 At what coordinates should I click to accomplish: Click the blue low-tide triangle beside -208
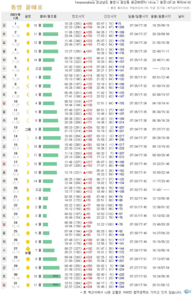(x=116, y=27)
